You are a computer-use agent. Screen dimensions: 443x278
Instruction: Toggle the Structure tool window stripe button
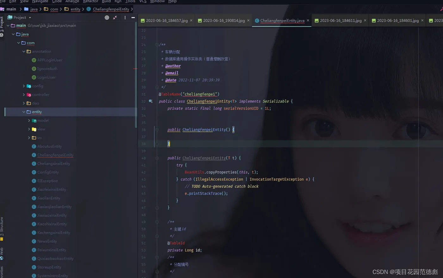click(x=2, y=229)
